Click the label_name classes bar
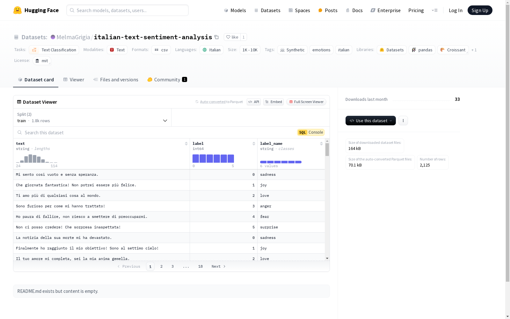The image size is (510, 319). tap(281, 162)
